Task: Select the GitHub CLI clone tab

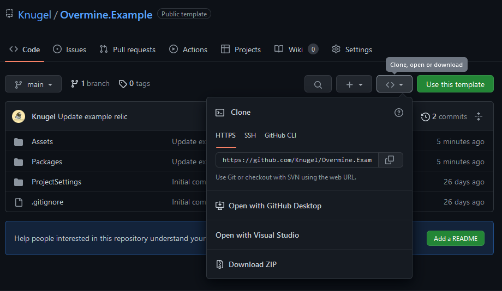Action: [x=280, y=135]
